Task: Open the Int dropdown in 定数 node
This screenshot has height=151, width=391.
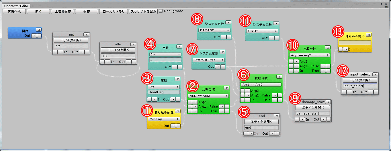Action: pos(165,54)
